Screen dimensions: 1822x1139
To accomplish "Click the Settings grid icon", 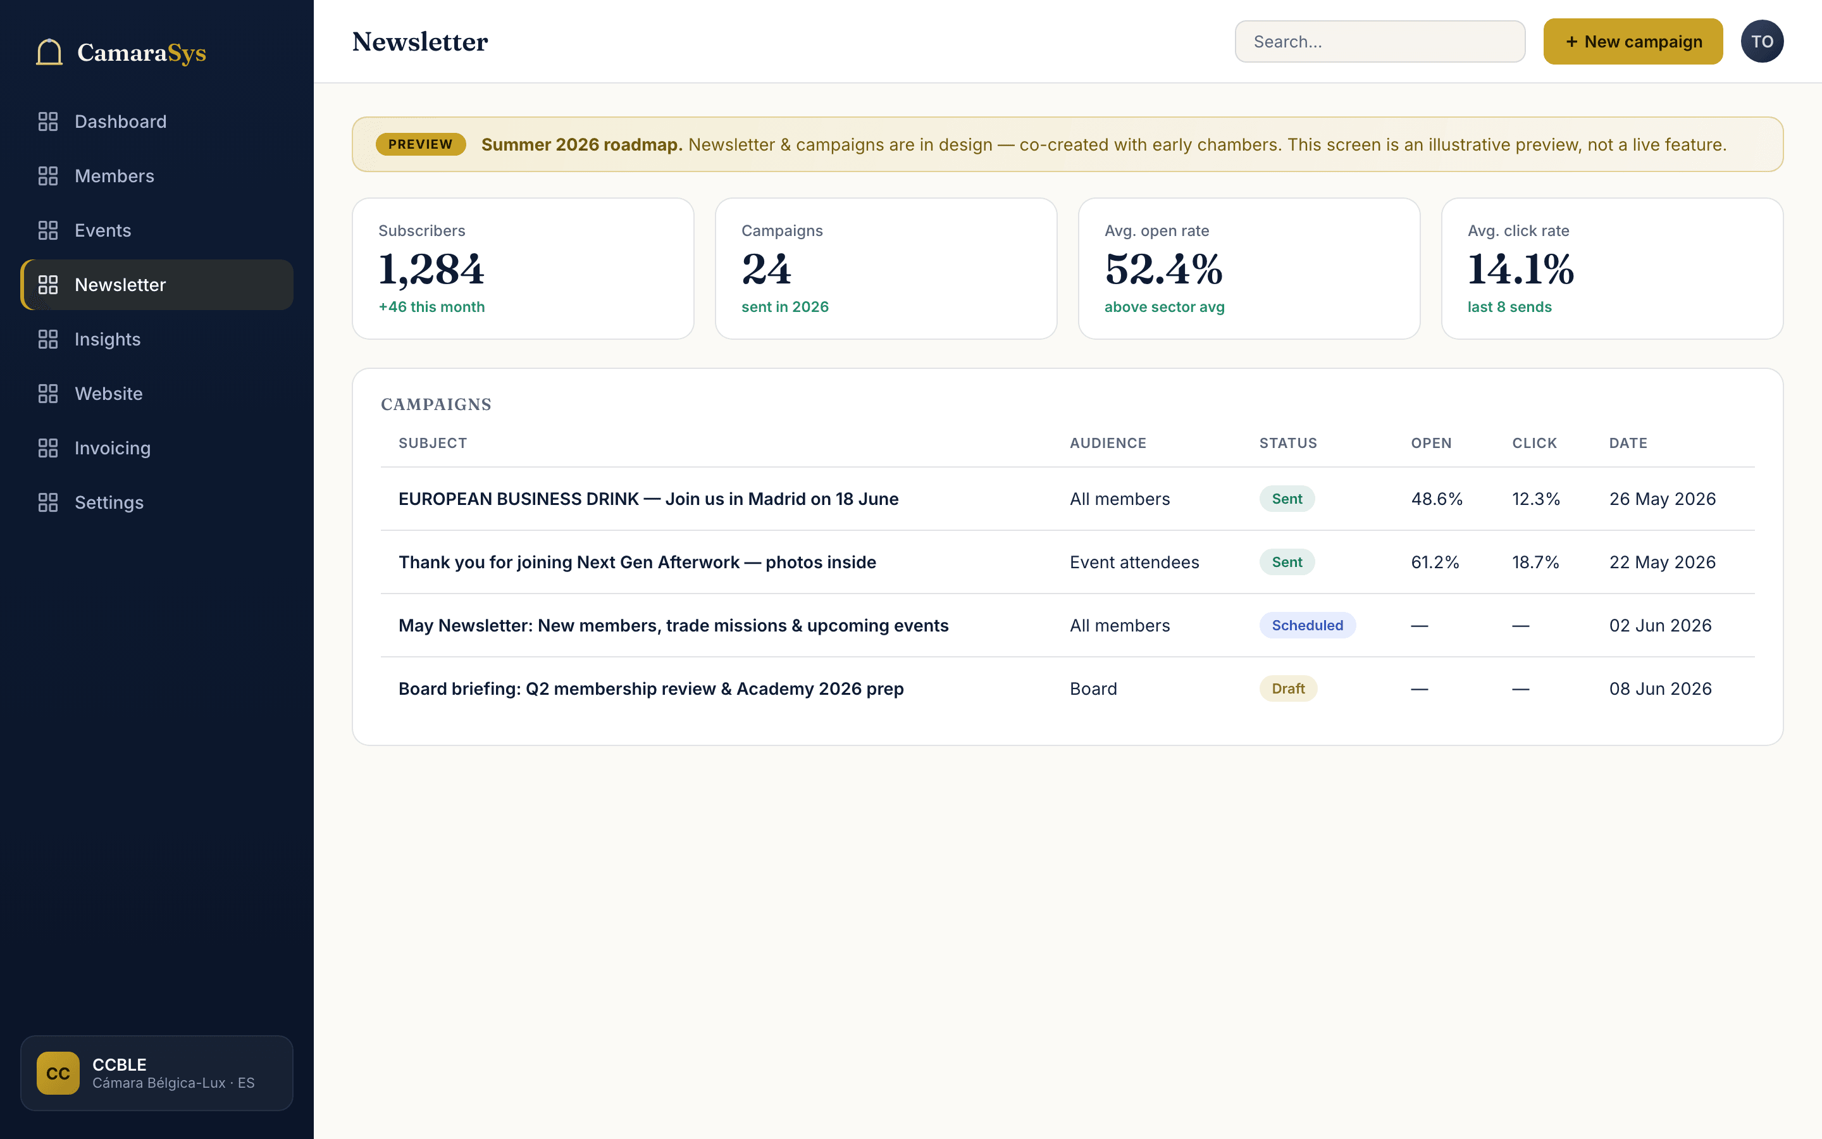I will [48, 502].
